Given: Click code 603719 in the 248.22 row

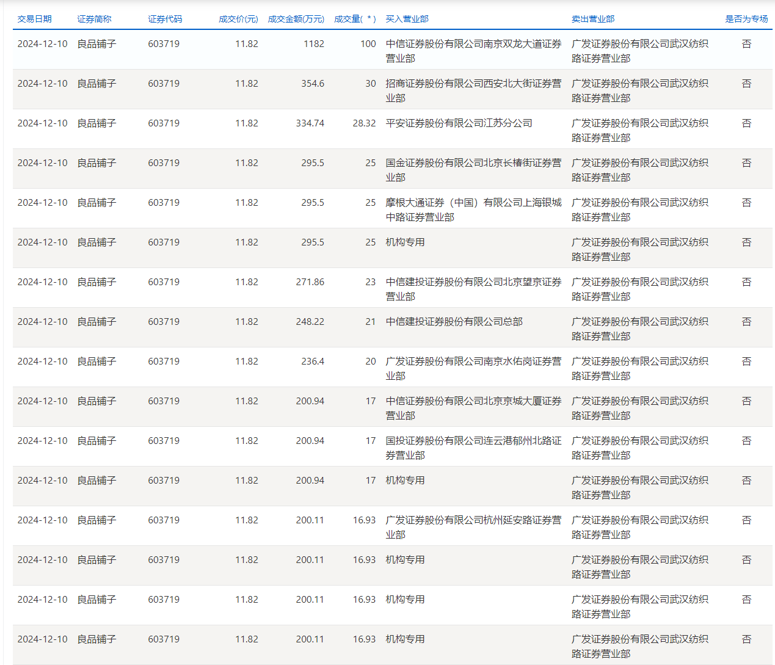Looking at the screenshot, I should tap(164, 322).
